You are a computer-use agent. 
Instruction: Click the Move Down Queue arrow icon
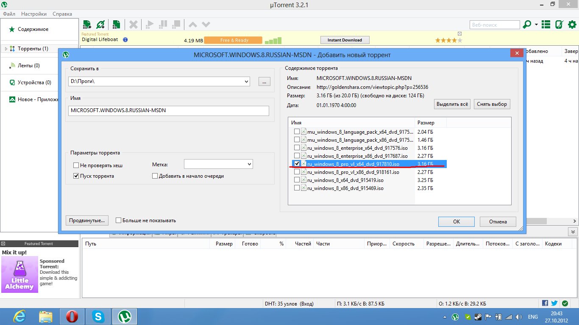click(206, 25)
